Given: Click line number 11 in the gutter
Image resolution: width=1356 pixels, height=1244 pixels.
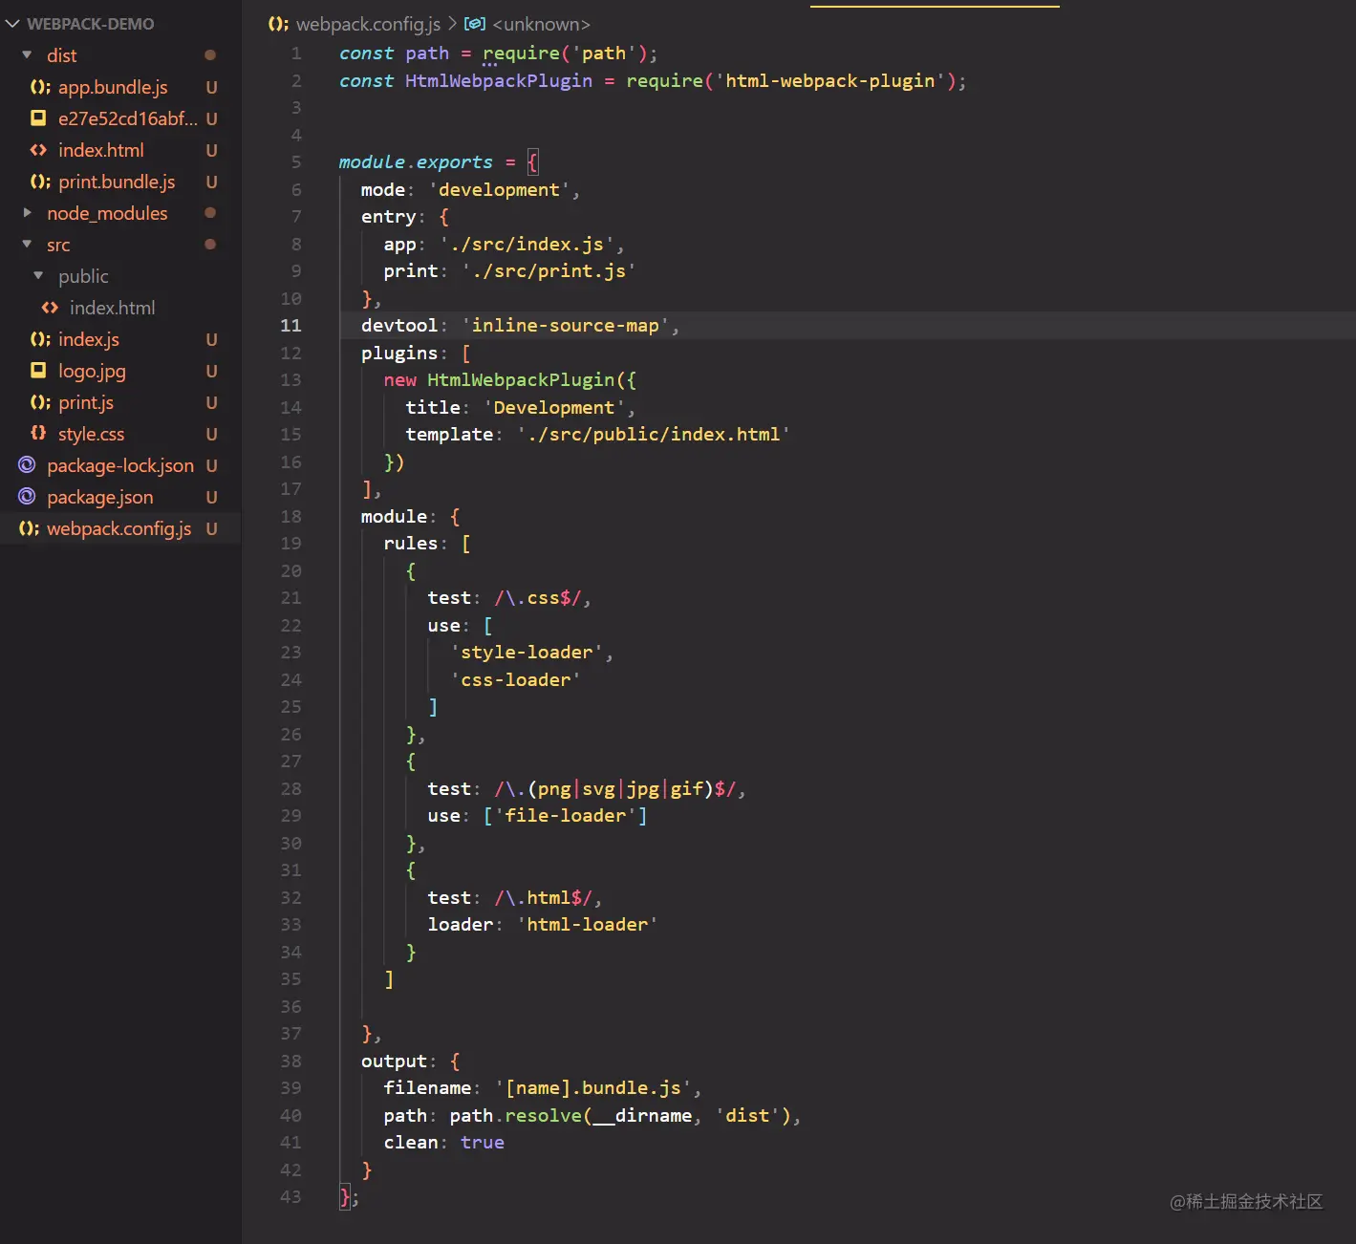Looking at the screenshot, I should click(x=291, y=326).
